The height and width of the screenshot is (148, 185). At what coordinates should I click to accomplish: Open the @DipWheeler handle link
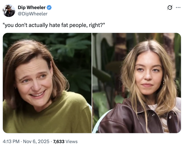click(x=32, y=14)
